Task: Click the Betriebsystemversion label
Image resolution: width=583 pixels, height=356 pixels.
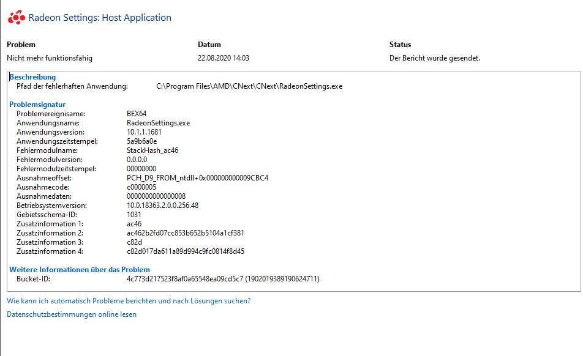Action: pos(51,206)
